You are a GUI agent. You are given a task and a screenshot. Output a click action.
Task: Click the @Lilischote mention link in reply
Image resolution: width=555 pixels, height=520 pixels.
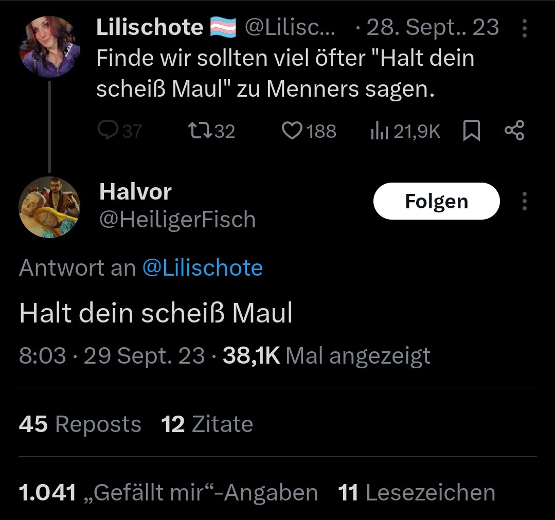click(202, 268)
